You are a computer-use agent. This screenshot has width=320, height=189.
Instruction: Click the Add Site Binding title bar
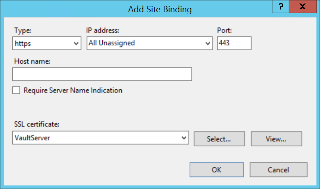(159, 9)
